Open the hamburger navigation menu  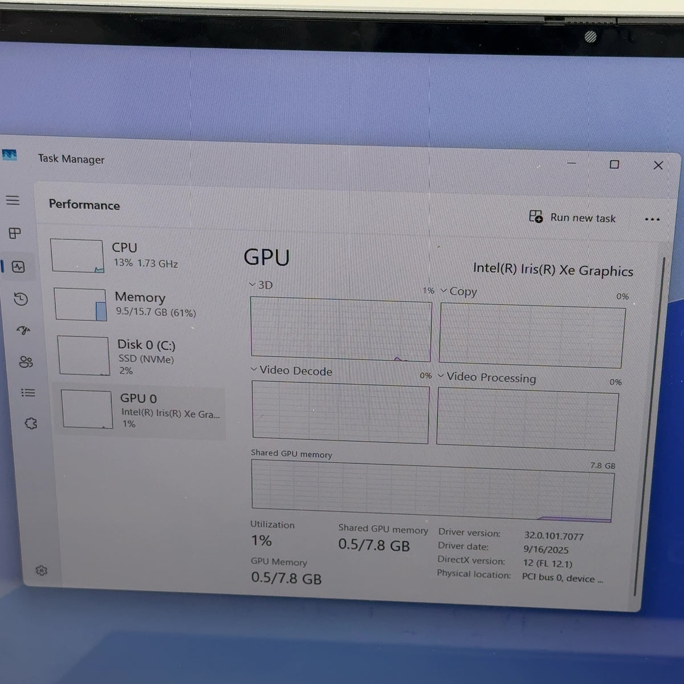pyautogui.click(x=13, y=200)
